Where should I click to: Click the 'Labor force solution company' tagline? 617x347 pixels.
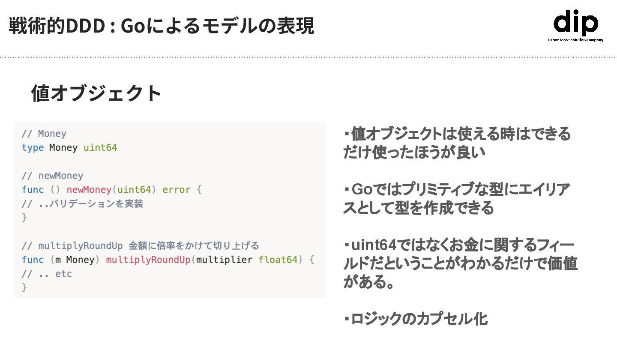tap(575, 40)
